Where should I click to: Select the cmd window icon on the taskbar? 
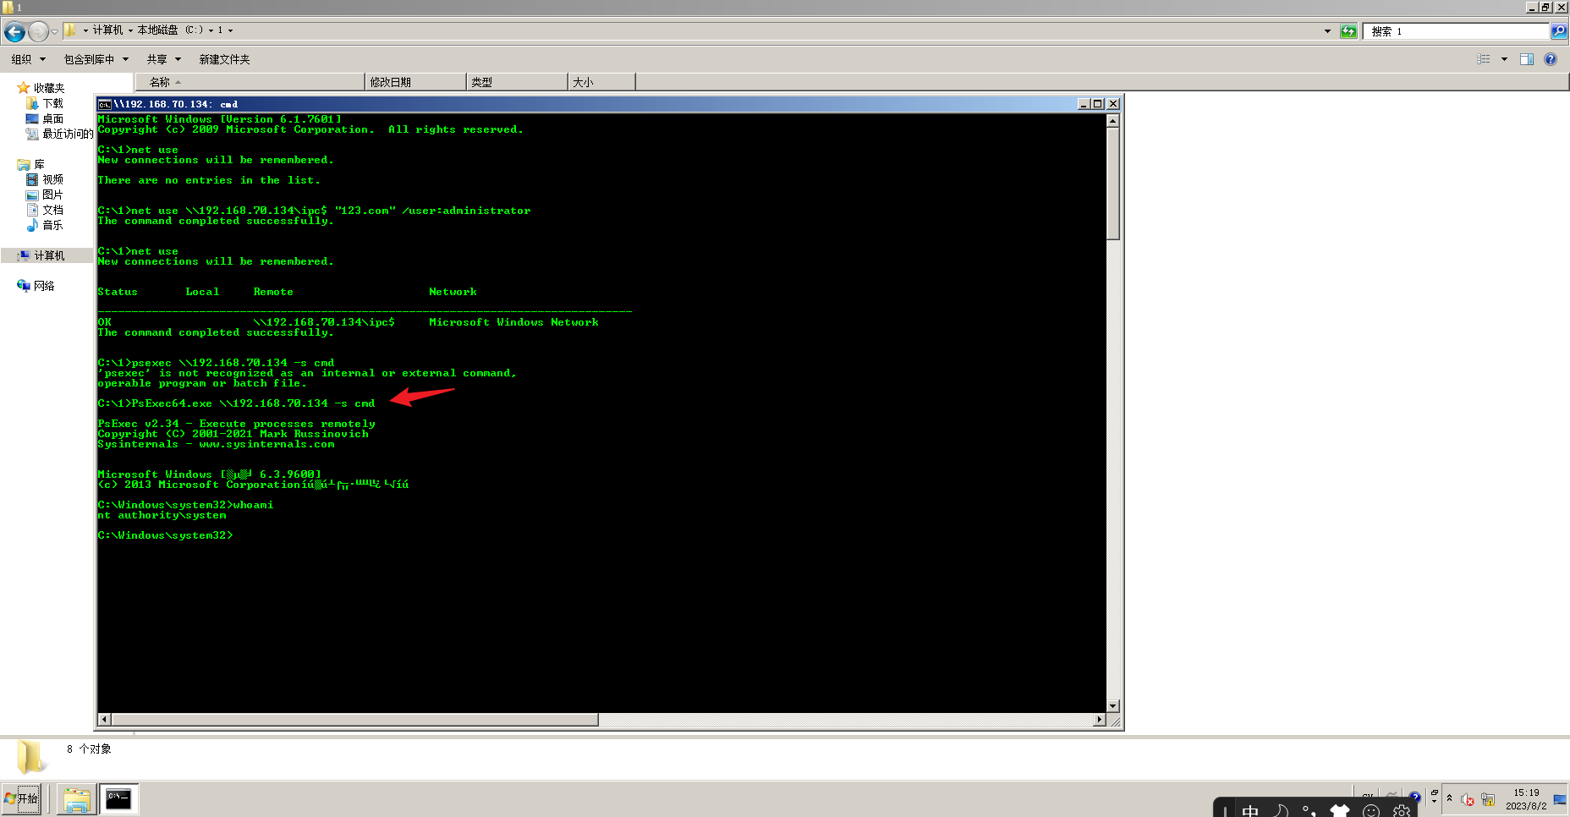pyautogui.click(x=118, y=798)
